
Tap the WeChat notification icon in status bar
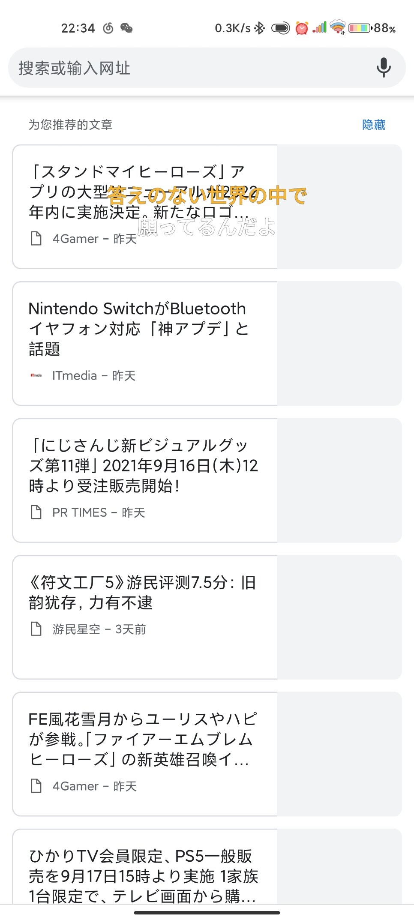[x=126, y=28]
